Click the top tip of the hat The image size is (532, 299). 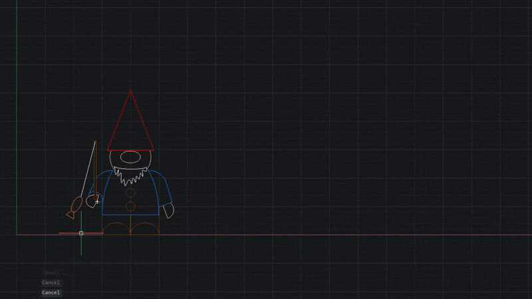[130, 91]
